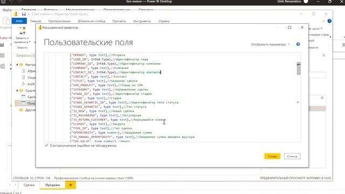Switch to the Преобразование tab
The width and height of the screenshot is (345, 194).
(59, 21)
